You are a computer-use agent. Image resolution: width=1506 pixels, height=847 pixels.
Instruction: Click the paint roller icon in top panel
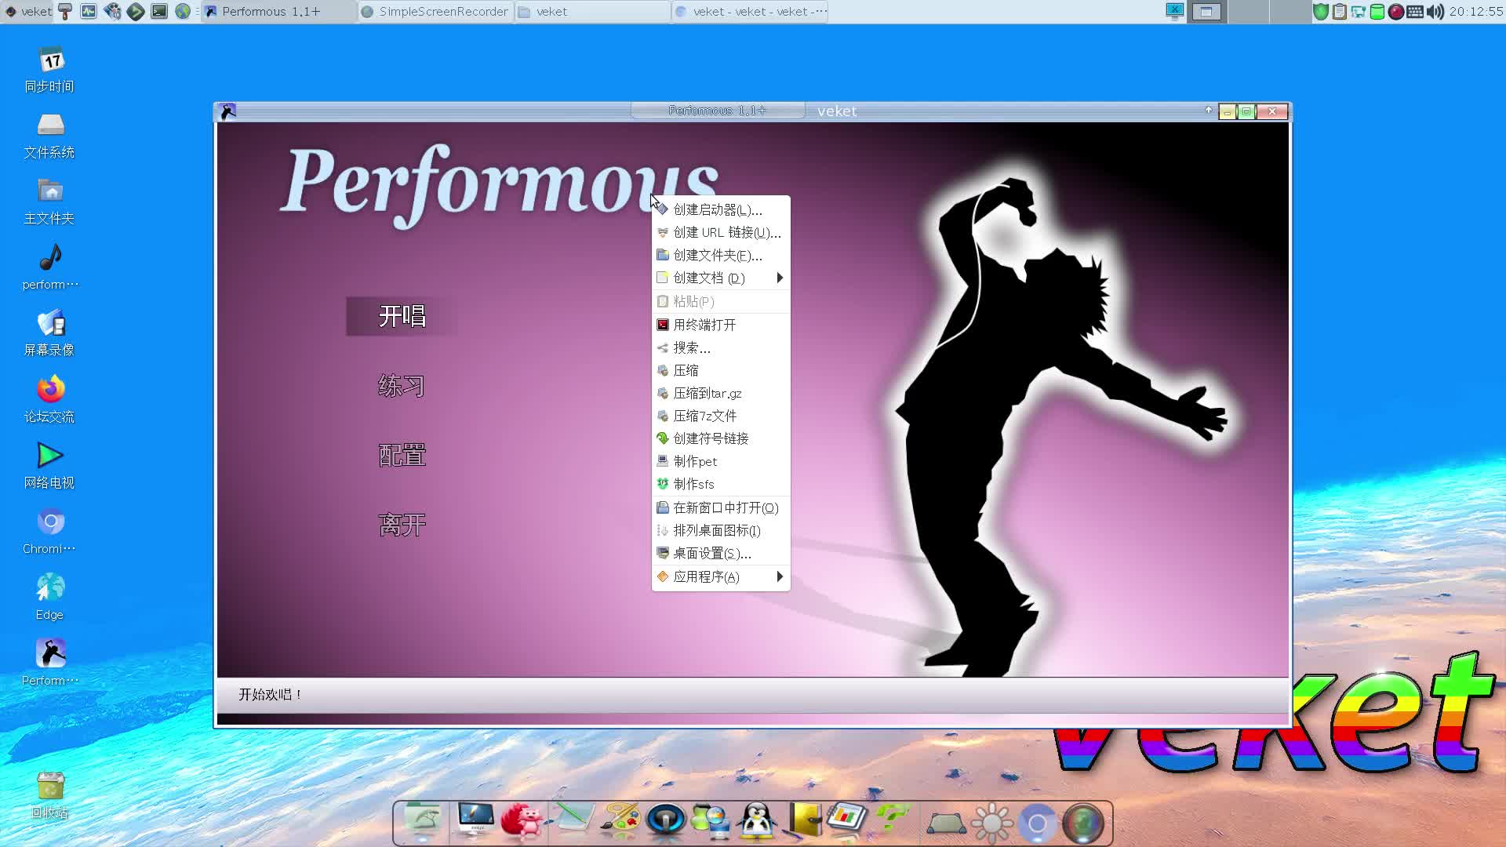coord(65,11)
